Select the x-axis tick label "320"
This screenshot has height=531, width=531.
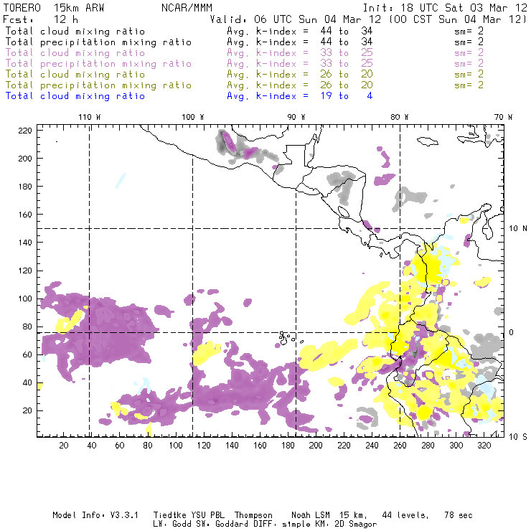(x=484, y=446)
